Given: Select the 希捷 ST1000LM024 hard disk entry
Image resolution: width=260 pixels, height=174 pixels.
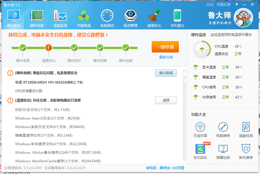Looking at the screenshot, I should (x=49, y=82).
